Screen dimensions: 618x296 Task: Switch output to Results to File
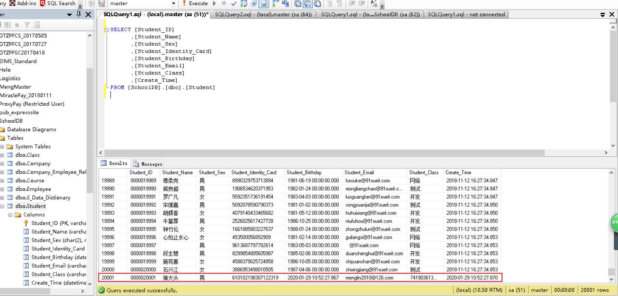point(317,3)
